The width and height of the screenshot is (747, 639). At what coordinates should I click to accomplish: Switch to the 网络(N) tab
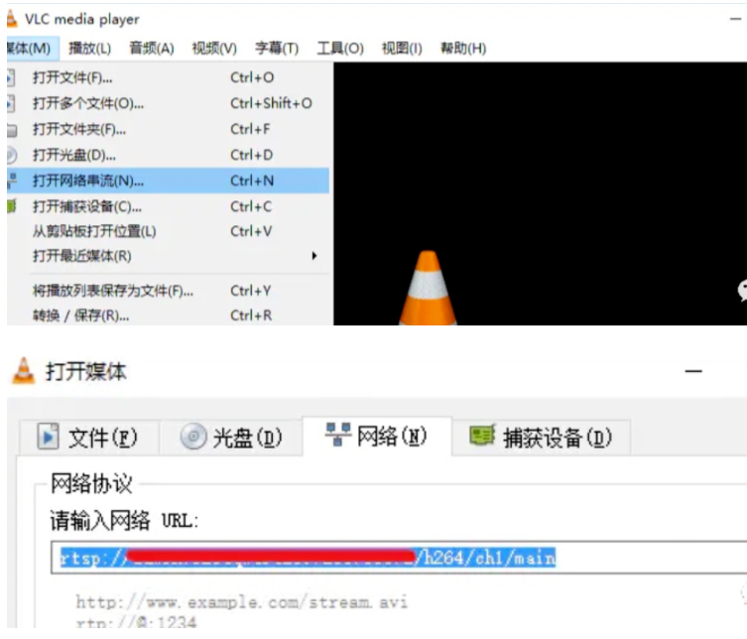click(x=377, y=437)
